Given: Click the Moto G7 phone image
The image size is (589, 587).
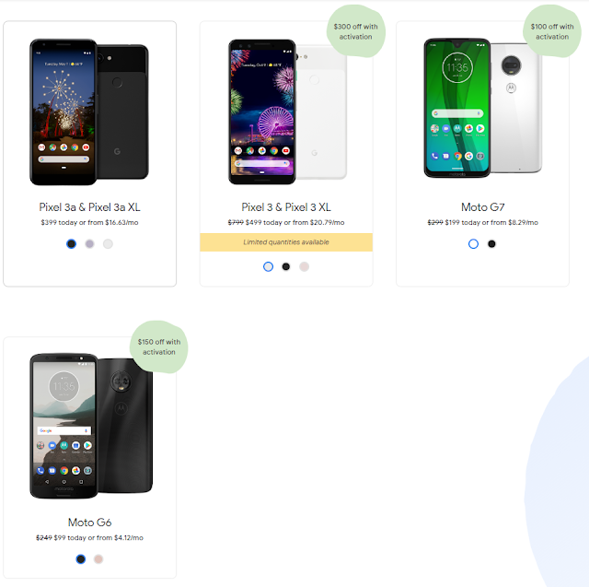Looking at the screenshot, I should click(483, 108).
